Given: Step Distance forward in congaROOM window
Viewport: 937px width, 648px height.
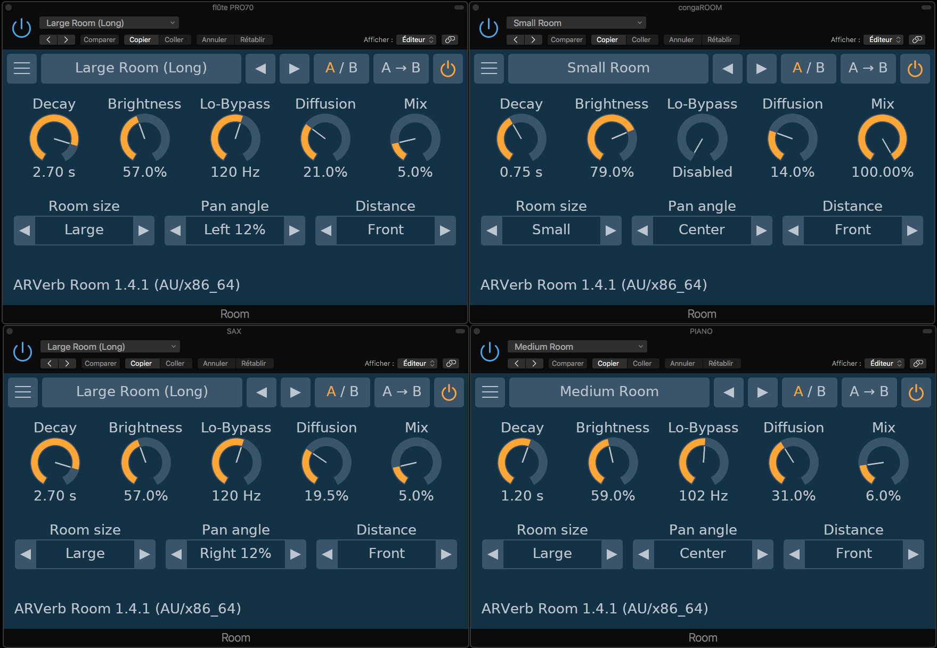Looking at the screenshot, I should 912,231.
